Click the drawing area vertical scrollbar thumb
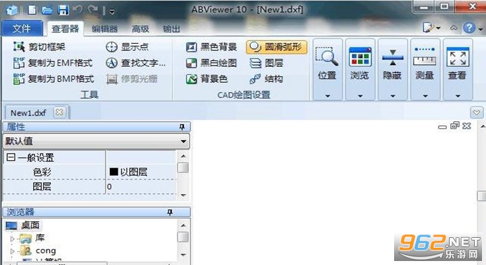This screenshot has height=265, width=486. (x=481, y=195)
